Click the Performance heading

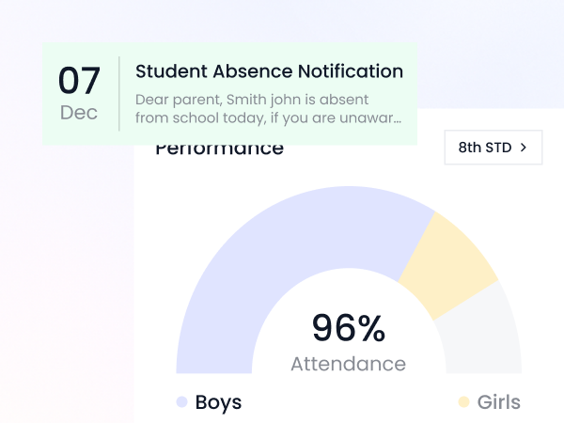[x=219, y=149]
